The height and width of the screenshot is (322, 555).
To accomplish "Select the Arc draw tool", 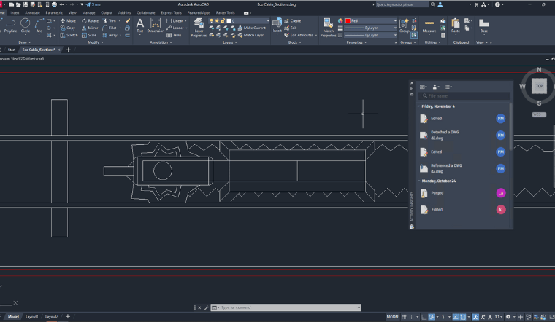I will pyautogui.click(x=39, y=25).
